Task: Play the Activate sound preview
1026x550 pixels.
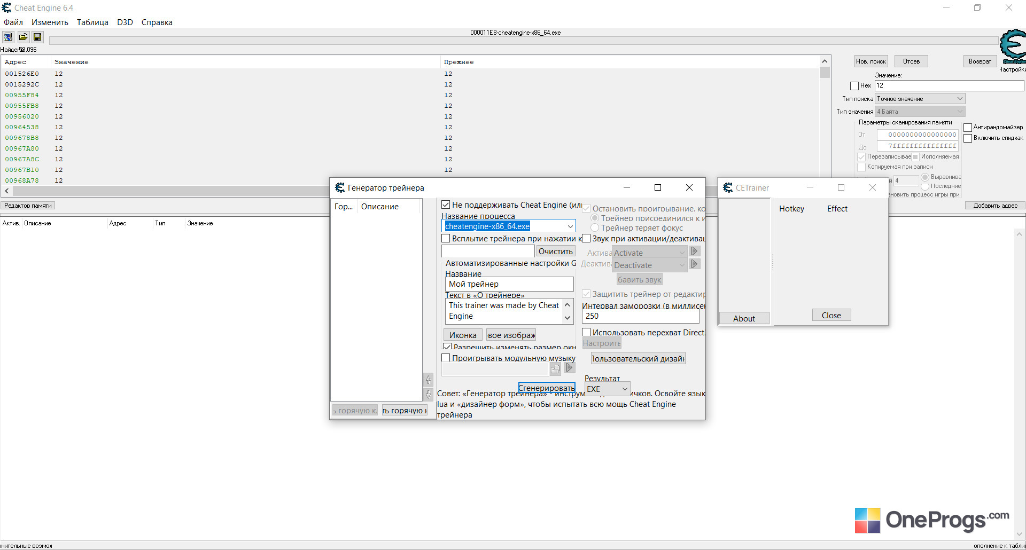Action: pyautogui.click(x=695, y=251)
